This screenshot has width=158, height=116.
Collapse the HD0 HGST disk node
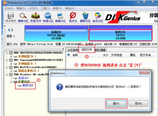pos(7,53)
